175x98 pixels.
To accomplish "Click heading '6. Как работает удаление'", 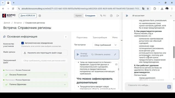I will click(x=146, y=65).
